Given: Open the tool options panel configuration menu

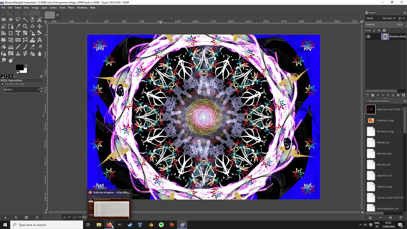Looking at the screenshot, I should tap(41, 76).
